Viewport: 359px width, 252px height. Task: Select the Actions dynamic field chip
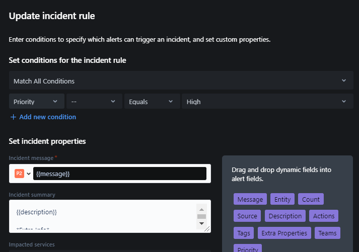coord(324,216)
